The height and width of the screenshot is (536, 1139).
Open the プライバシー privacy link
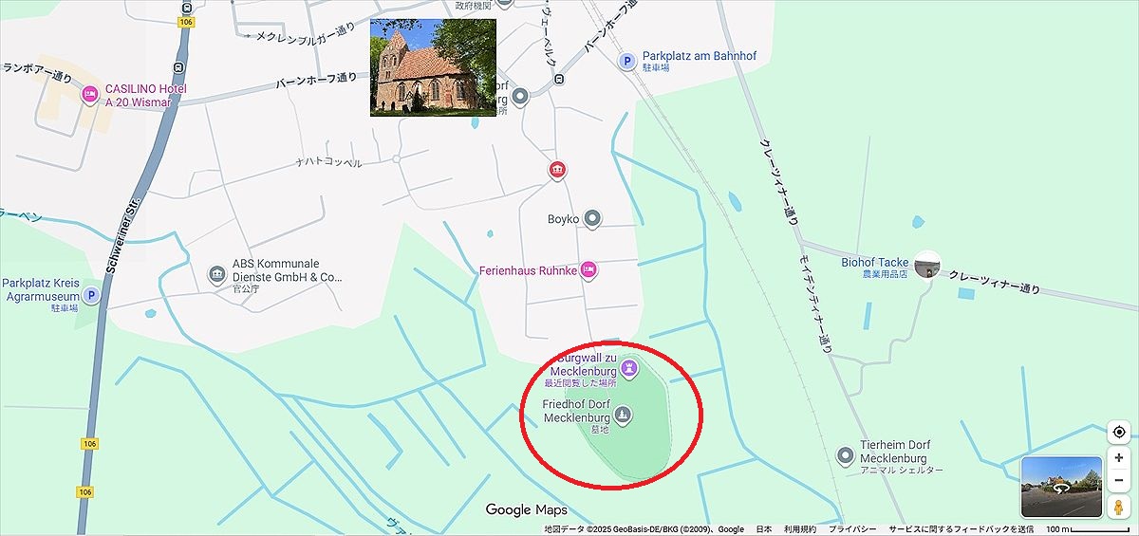point(852,529)
